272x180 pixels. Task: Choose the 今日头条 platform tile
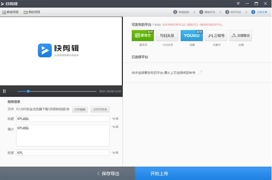coord(167,35)
